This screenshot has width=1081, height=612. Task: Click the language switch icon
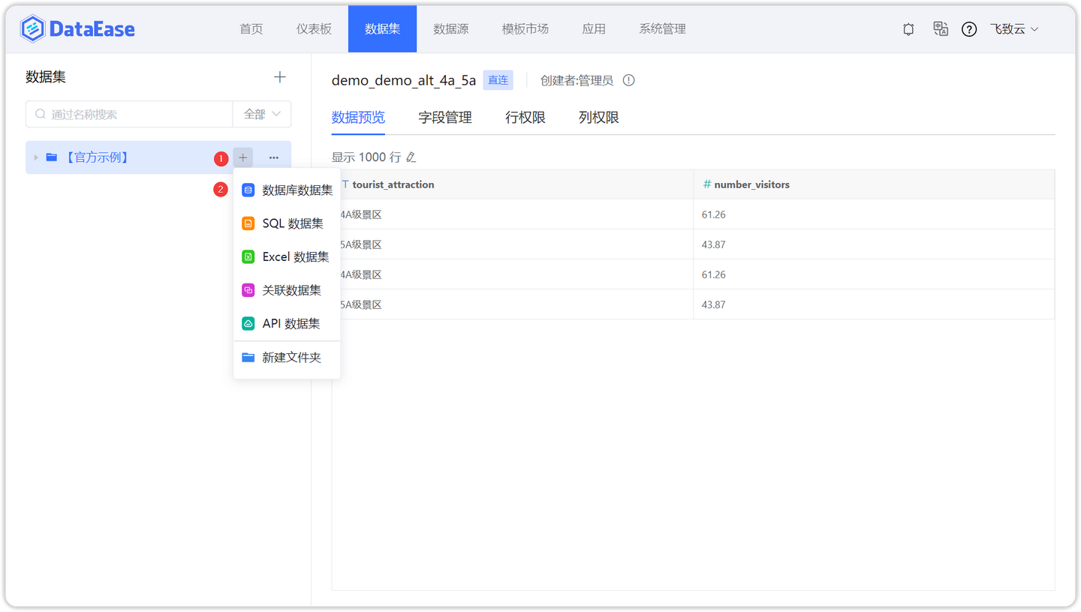point(941,29)
